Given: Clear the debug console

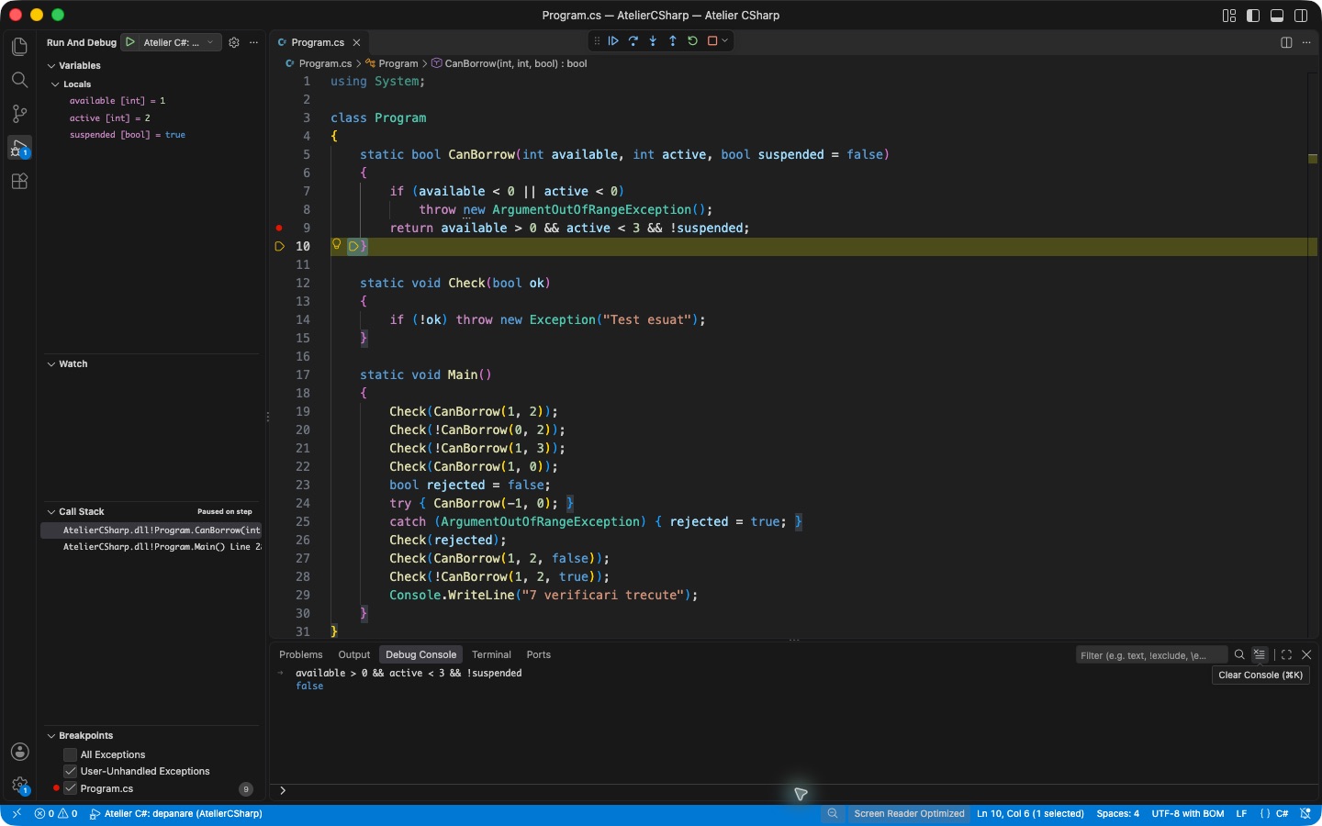Looking at the screenshot, I should (1260, 654).
